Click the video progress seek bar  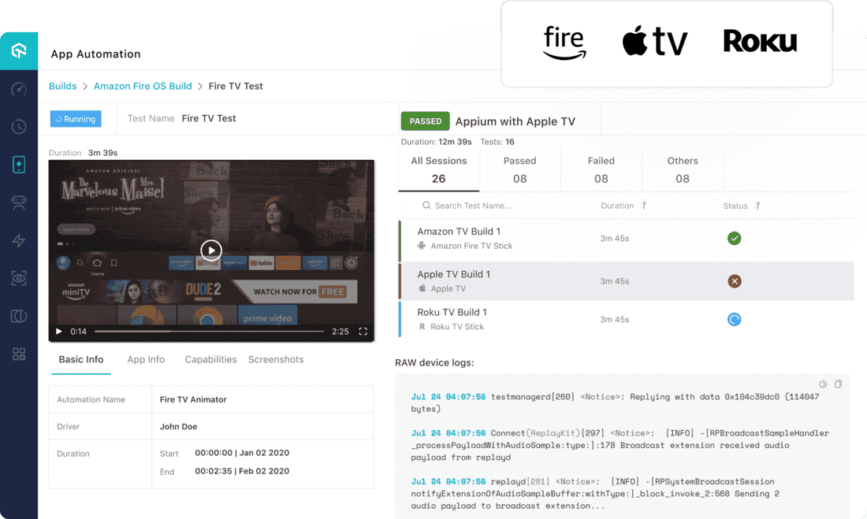[x=209, y=332]
